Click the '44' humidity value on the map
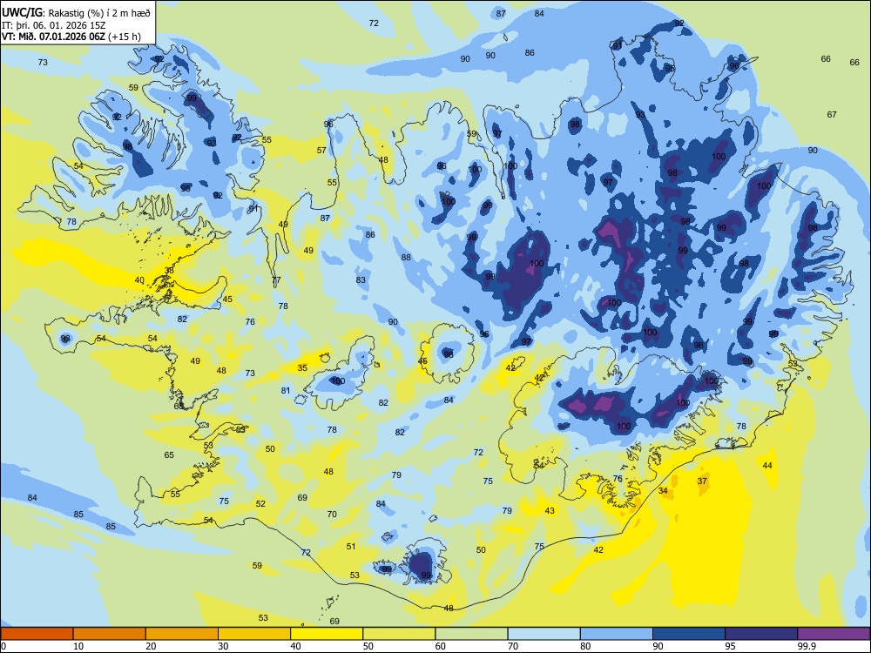The width and height of the screenshot is (871, 653). (x=767, y=465)
